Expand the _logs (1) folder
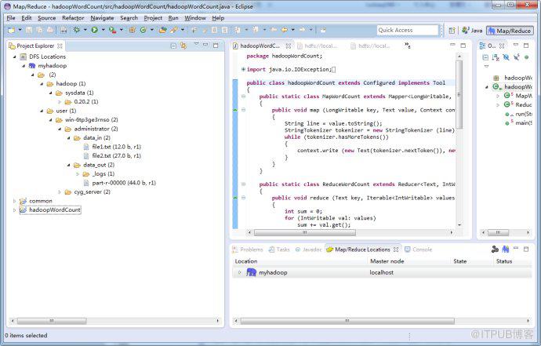541x346 pixels. tap(78, 174)
